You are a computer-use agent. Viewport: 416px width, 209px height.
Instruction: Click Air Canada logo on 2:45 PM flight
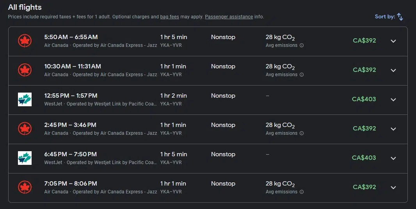coord(25,129)
